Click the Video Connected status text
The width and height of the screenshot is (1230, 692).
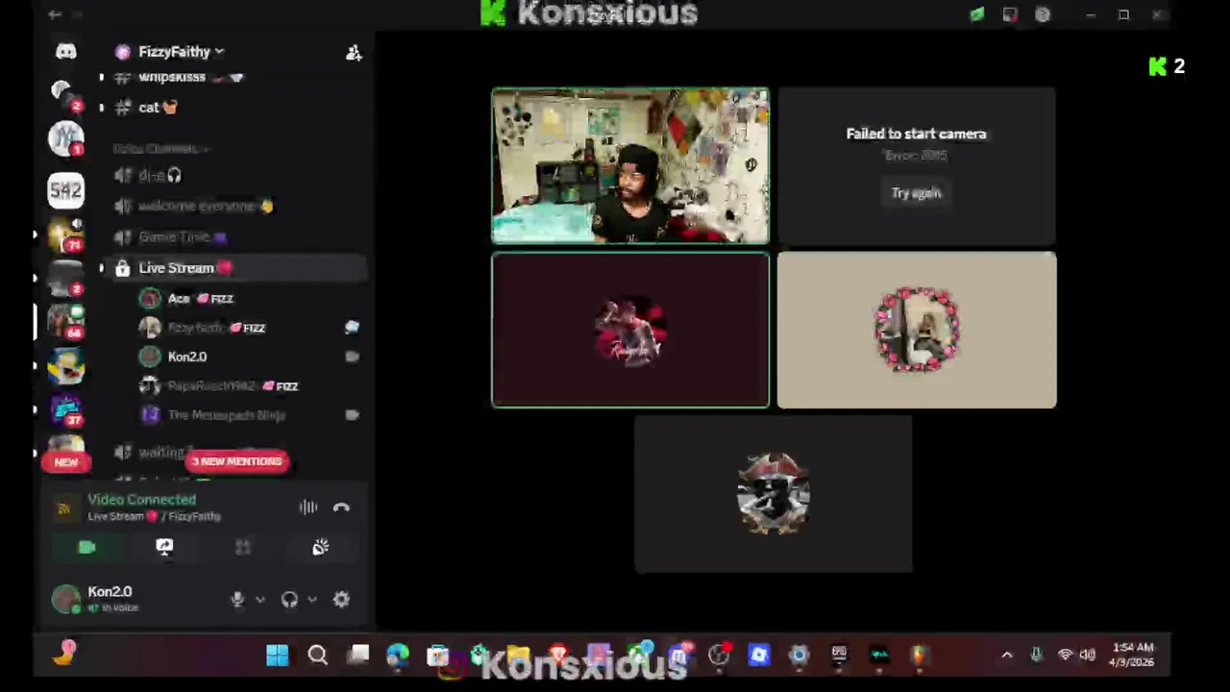(x=141, y=500)
